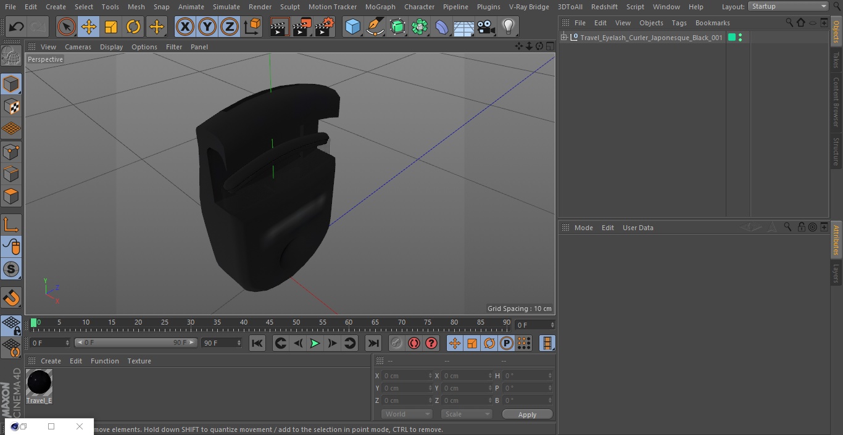This screenshot has height=435, width=843.
Task: Add a camera object
Action: [486, 27]
